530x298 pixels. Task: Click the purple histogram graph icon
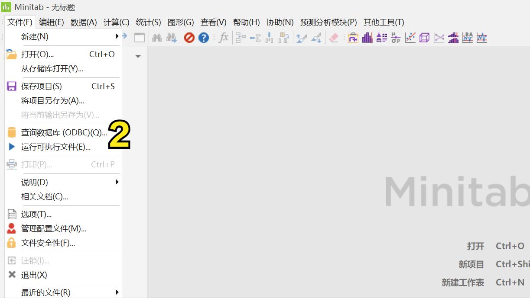coord(367,38)
